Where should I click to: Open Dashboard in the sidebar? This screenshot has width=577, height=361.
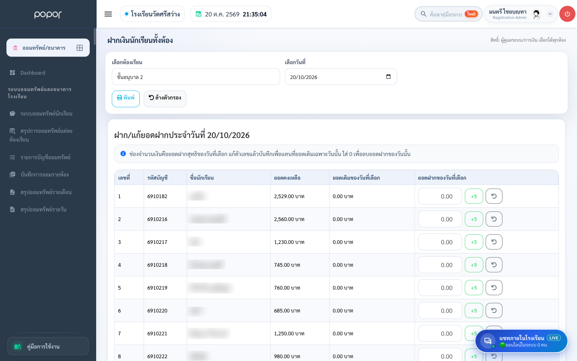[33, 73]
